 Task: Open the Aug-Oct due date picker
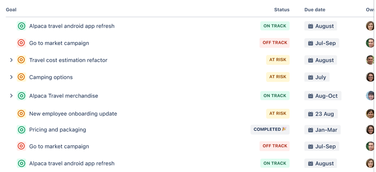(x=323, y=96)
